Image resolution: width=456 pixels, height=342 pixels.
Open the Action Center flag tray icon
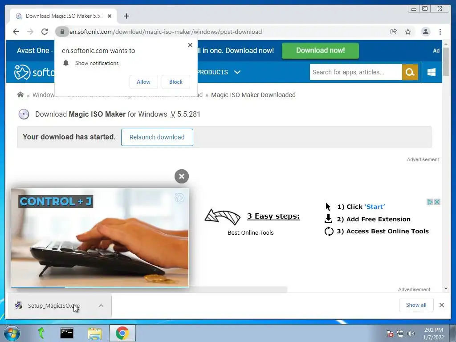click(x=389, y=334)
